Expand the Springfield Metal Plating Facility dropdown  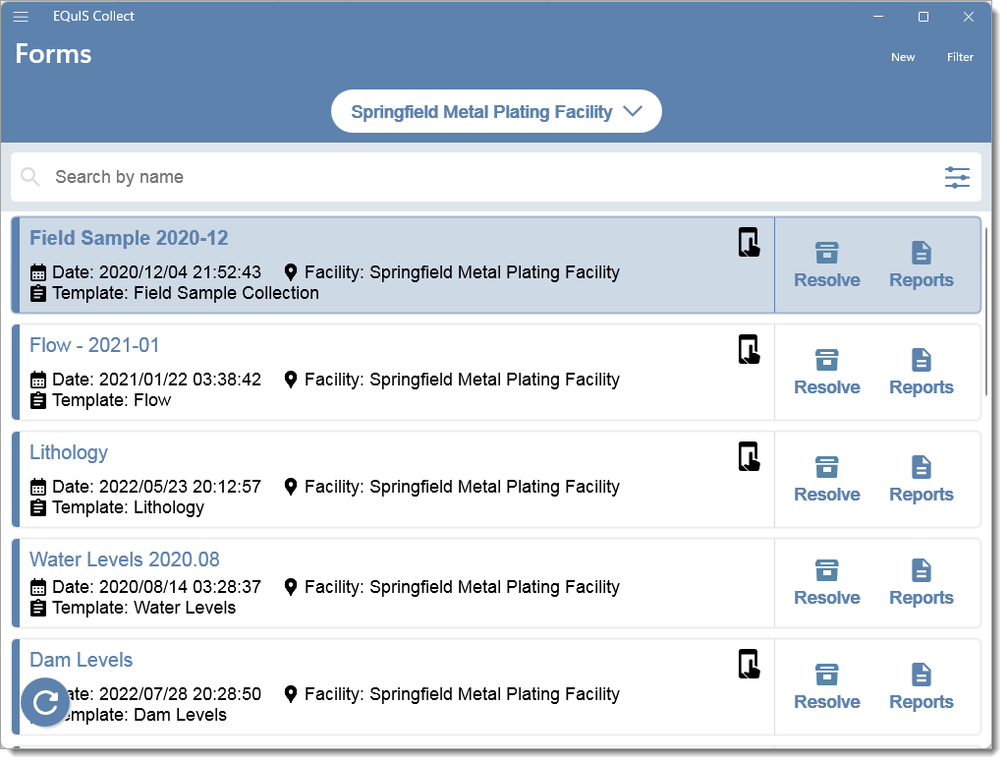(496, 112)
